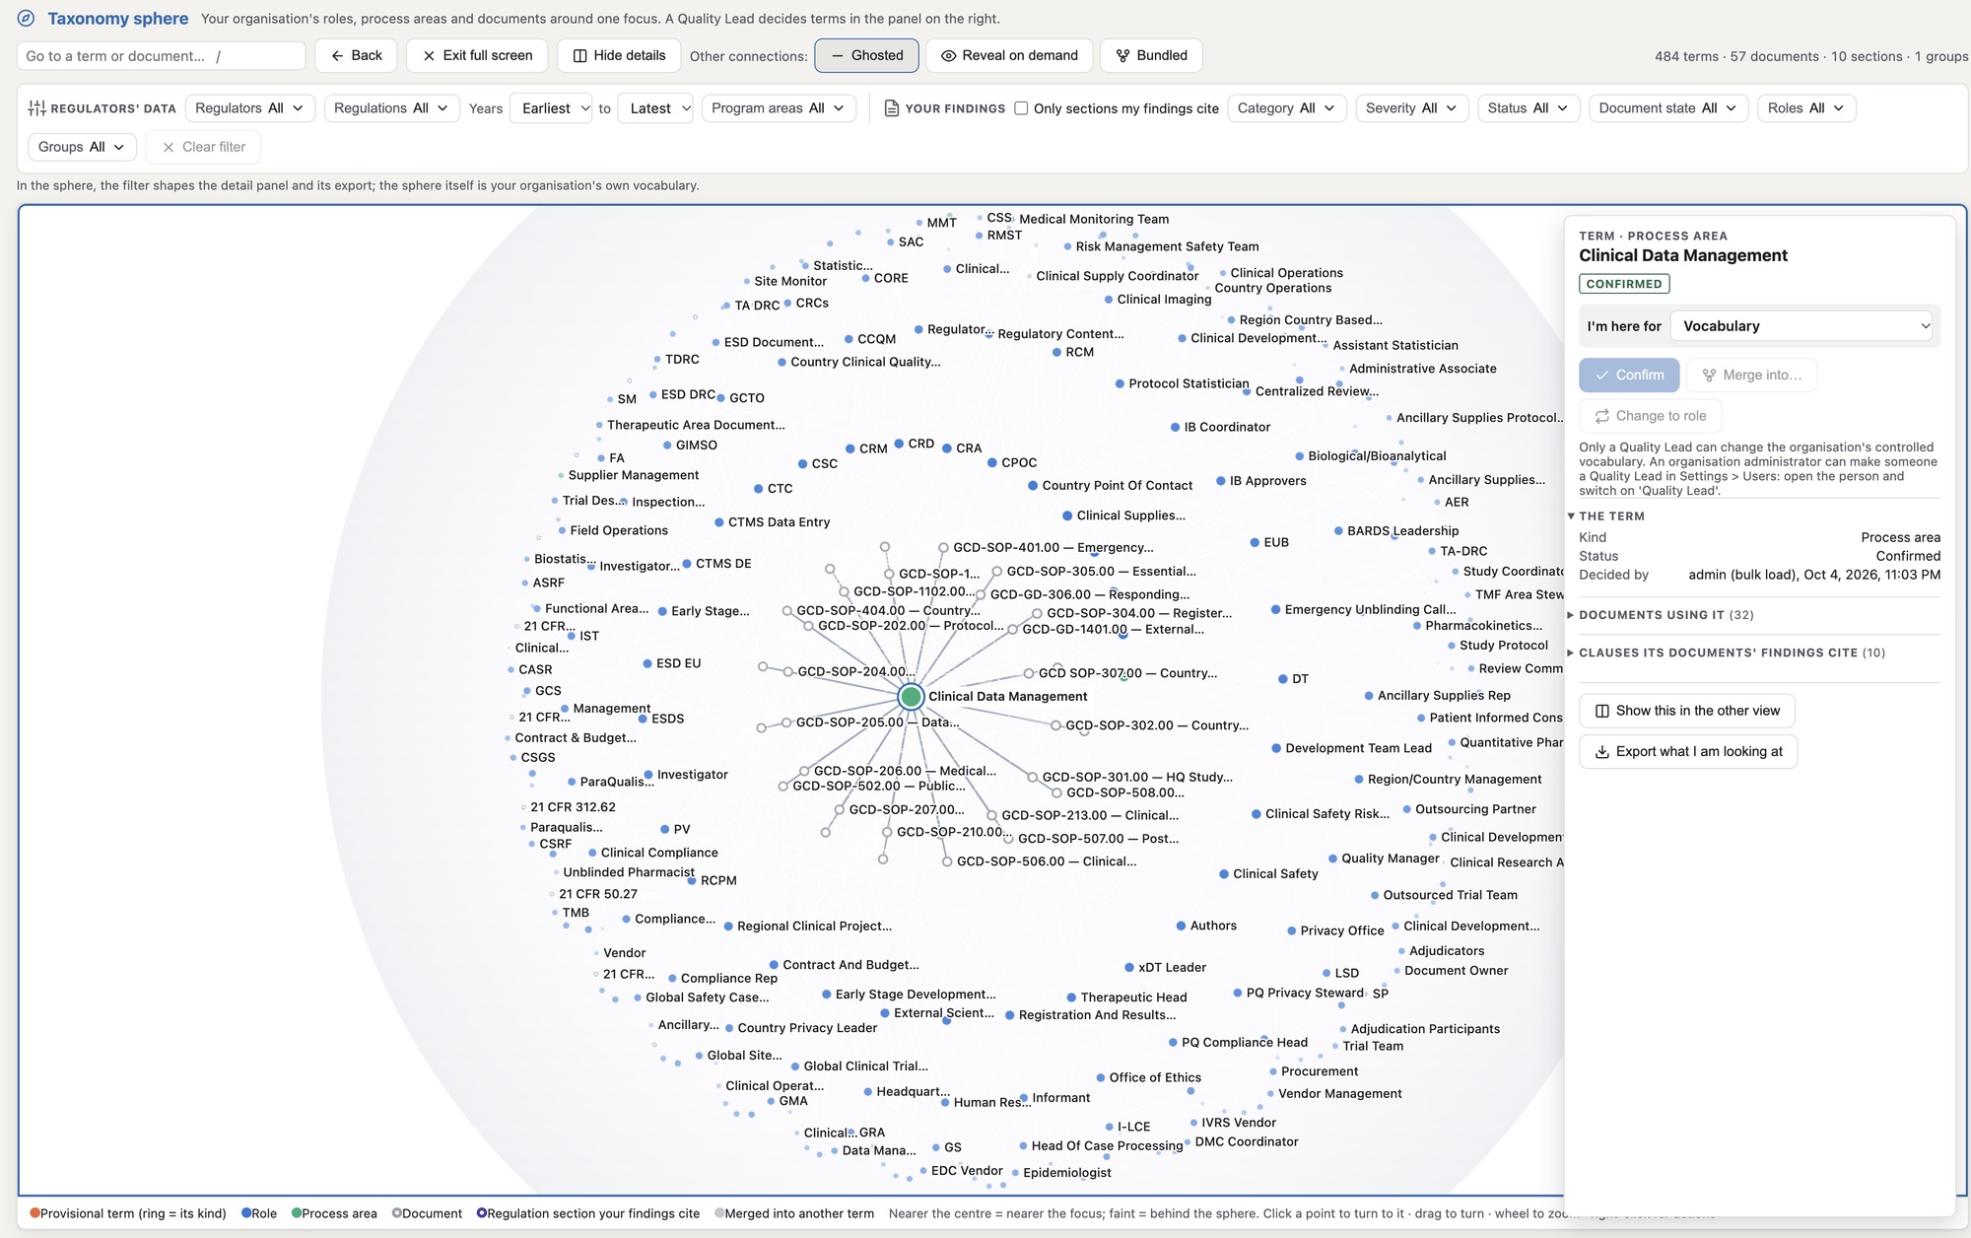Switch other connections to Reveal on demand
Image resolution: width=1971 pixels, height=1238 pixels.
click(x=1009, y=55)
